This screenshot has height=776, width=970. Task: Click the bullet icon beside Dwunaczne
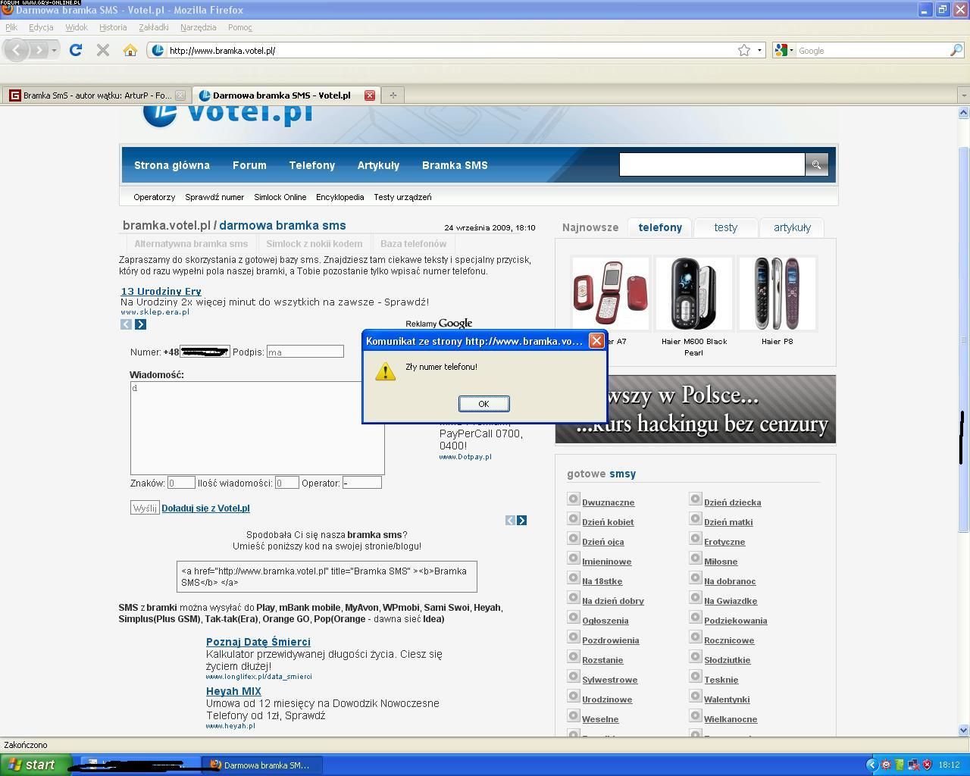(x=574, y=499)
